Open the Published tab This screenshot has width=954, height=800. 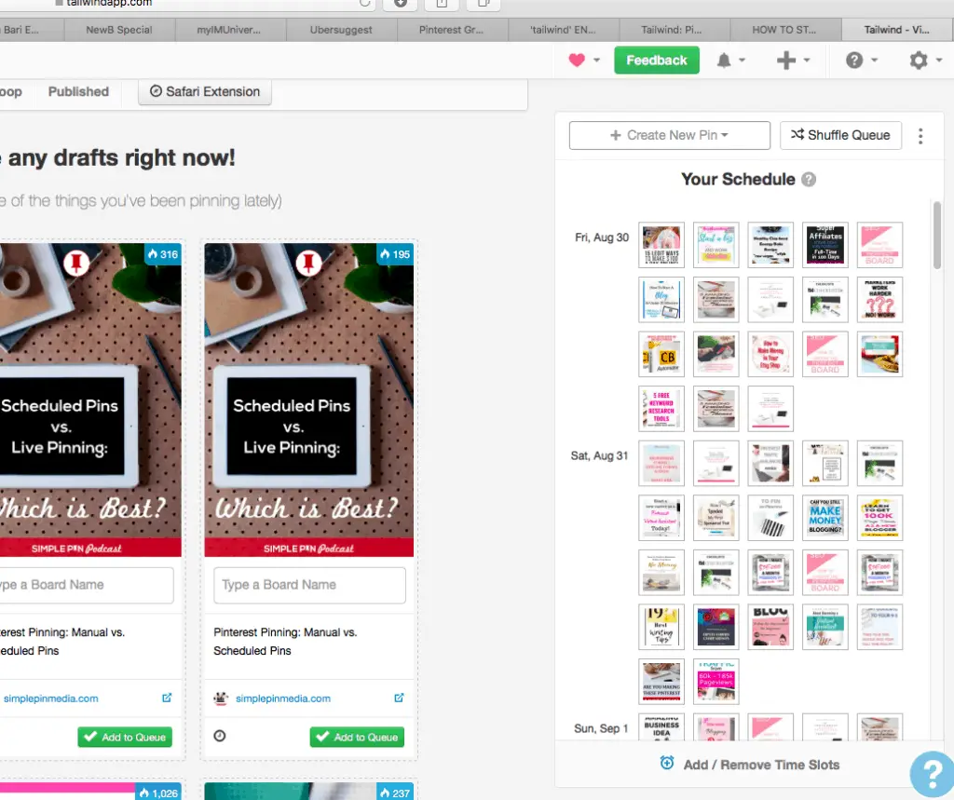coord(78,92)
